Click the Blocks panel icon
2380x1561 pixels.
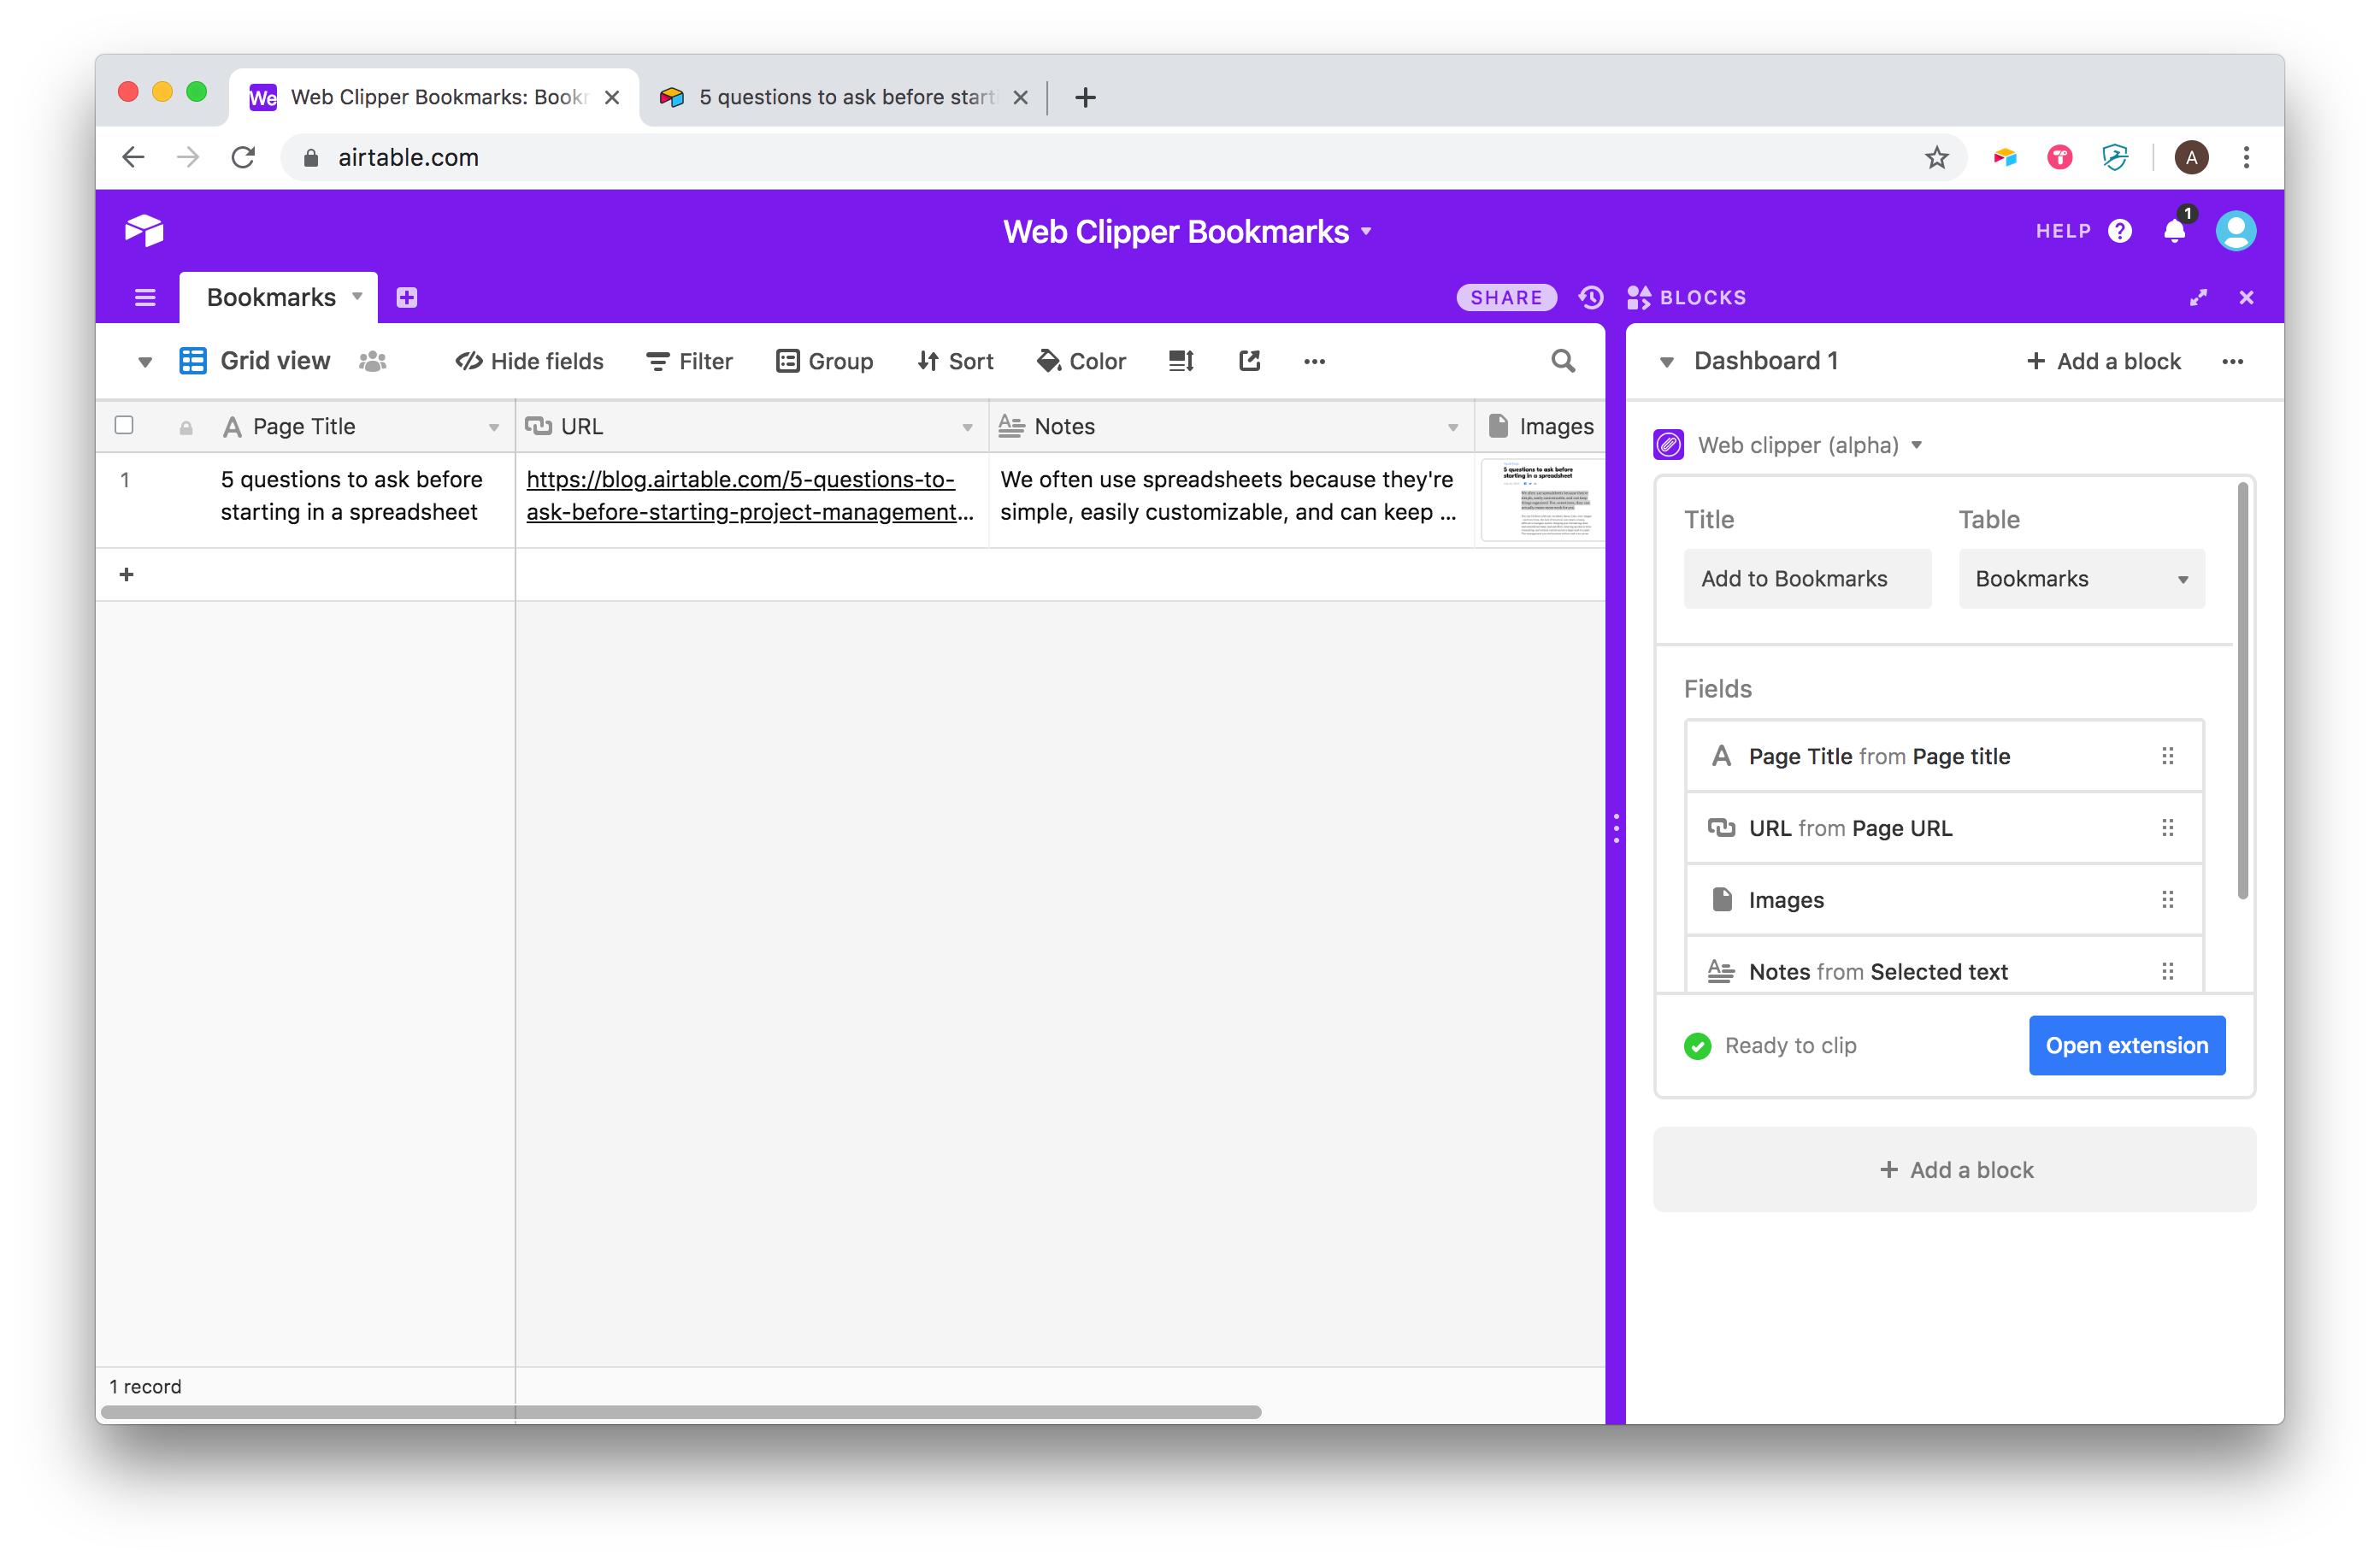point(1639,297)
